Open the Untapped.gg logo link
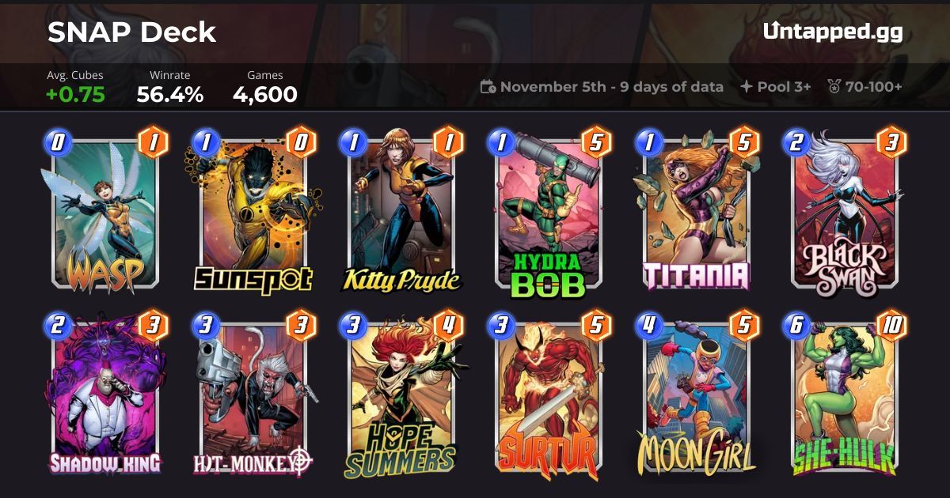950x498 pixels. click(833, 32)
